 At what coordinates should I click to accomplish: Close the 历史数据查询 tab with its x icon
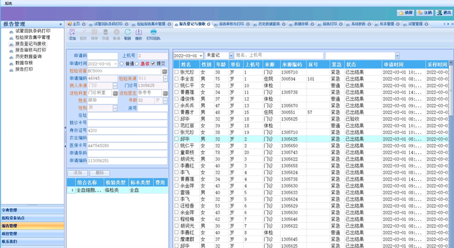(284, 24)
